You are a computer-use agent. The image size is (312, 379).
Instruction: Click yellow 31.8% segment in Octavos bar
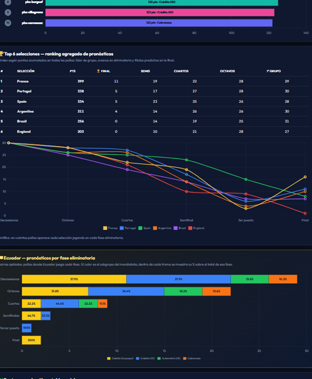click(x=55, y=291)
